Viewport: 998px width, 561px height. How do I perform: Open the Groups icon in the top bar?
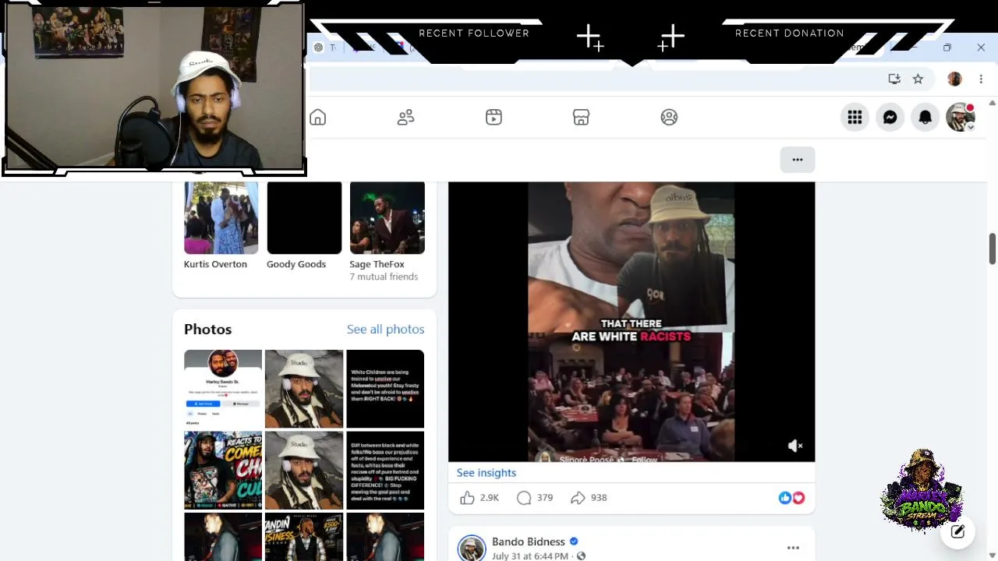click(x=669, y=117)
